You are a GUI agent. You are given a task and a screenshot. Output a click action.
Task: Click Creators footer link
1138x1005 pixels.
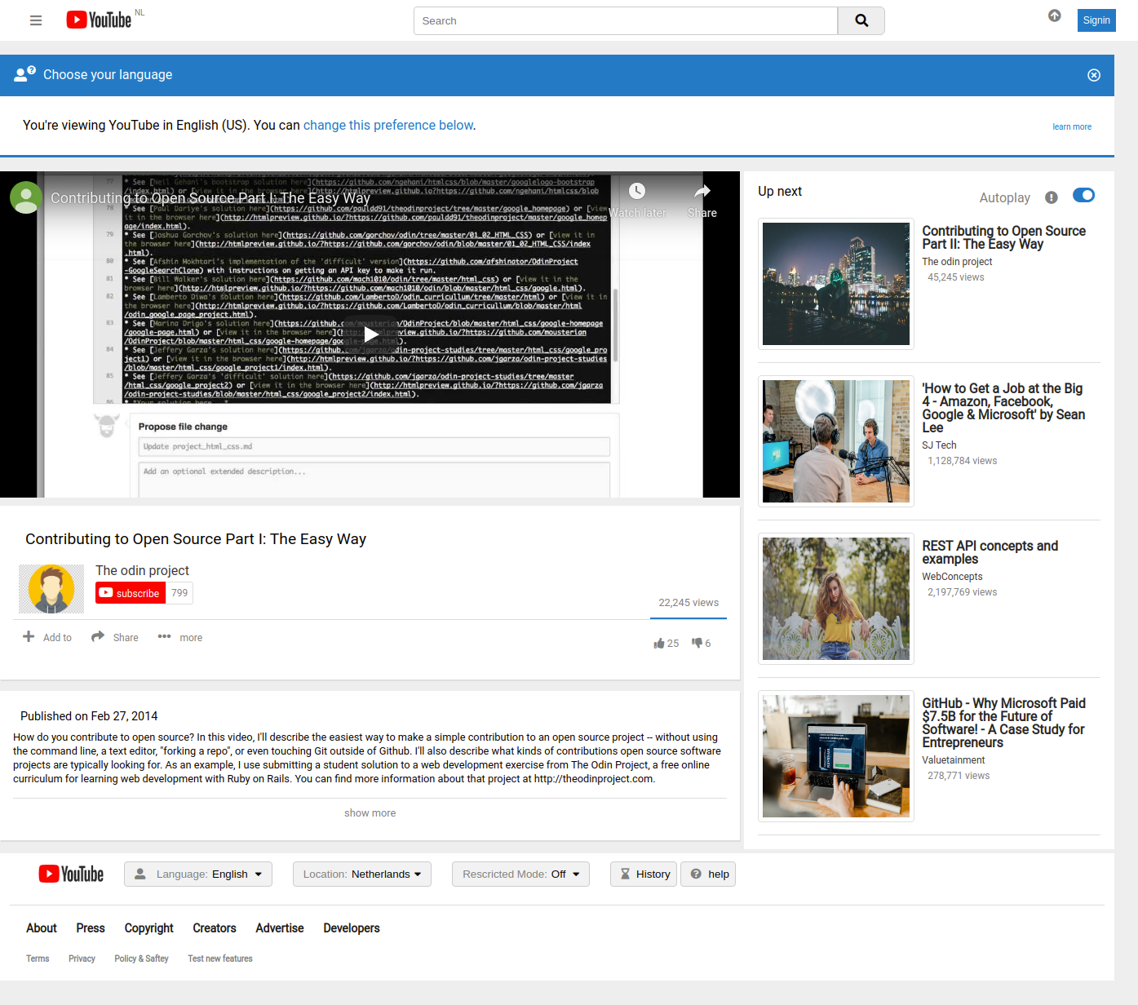tap(215, 928)
